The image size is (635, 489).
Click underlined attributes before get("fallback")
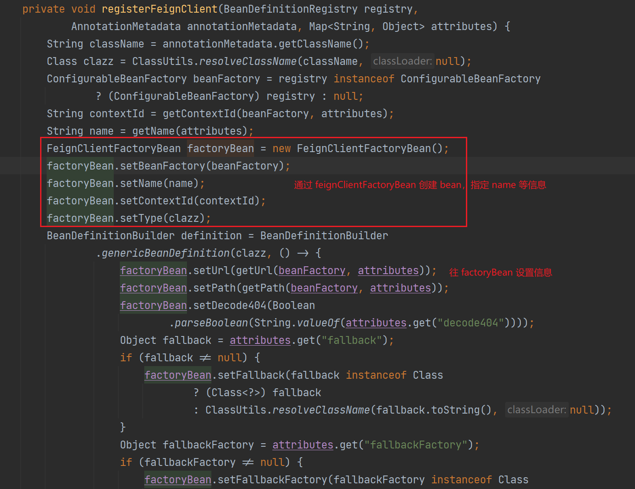(x=260, y=340)
